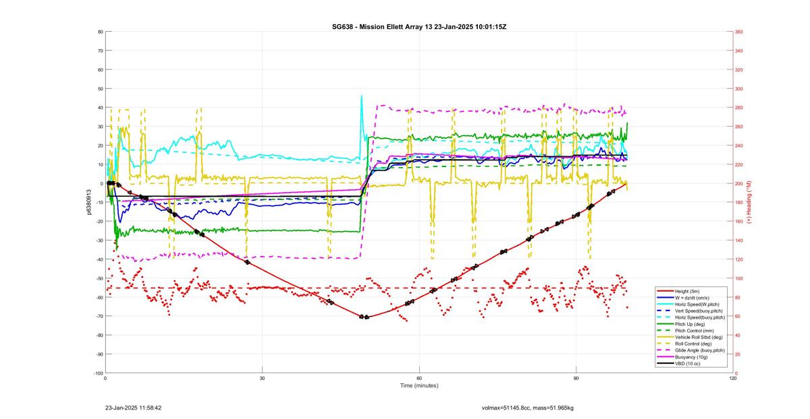Viewport: 810px width, 419px height.
Task: Click the yellow dashed Roll Control legend swatch
Action: coord(665,343)
